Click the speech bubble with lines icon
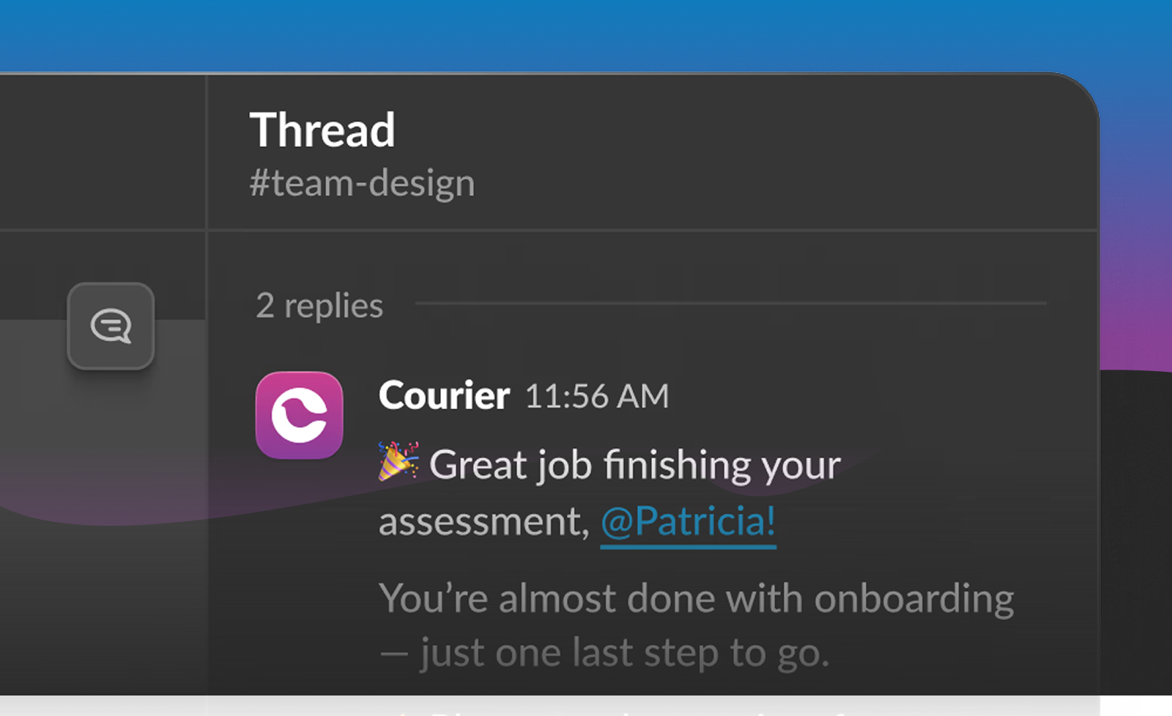 [111, 326]
